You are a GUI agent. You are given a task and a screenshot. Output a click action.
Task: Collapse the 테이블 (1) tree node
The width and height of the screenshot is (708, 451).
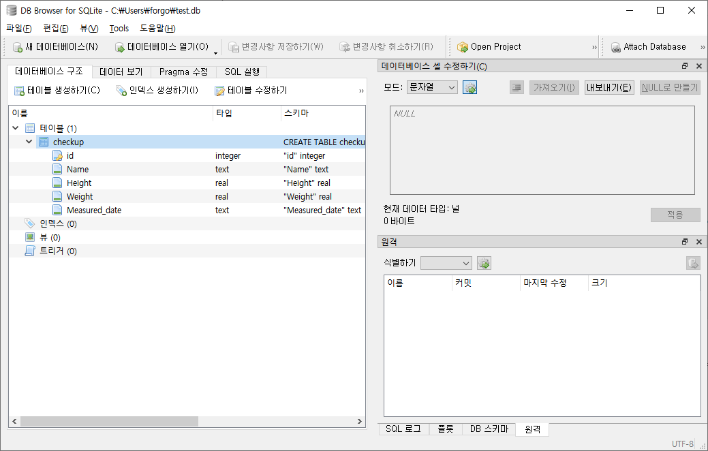point(16,128)
